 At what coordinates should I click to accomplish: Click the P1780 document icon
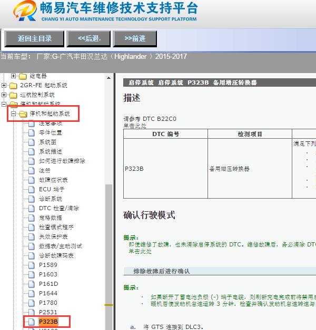[32, 303]
